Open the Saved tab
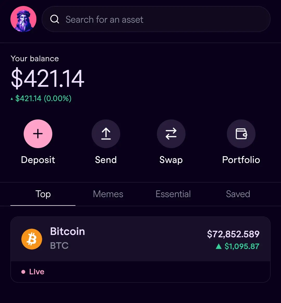The image size is (281, 303). [238, 194]
